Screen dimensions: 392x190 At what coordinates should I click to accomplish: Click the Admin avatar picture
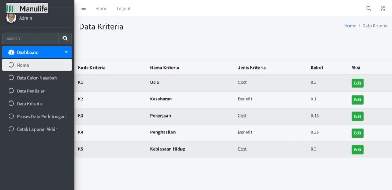11,18
